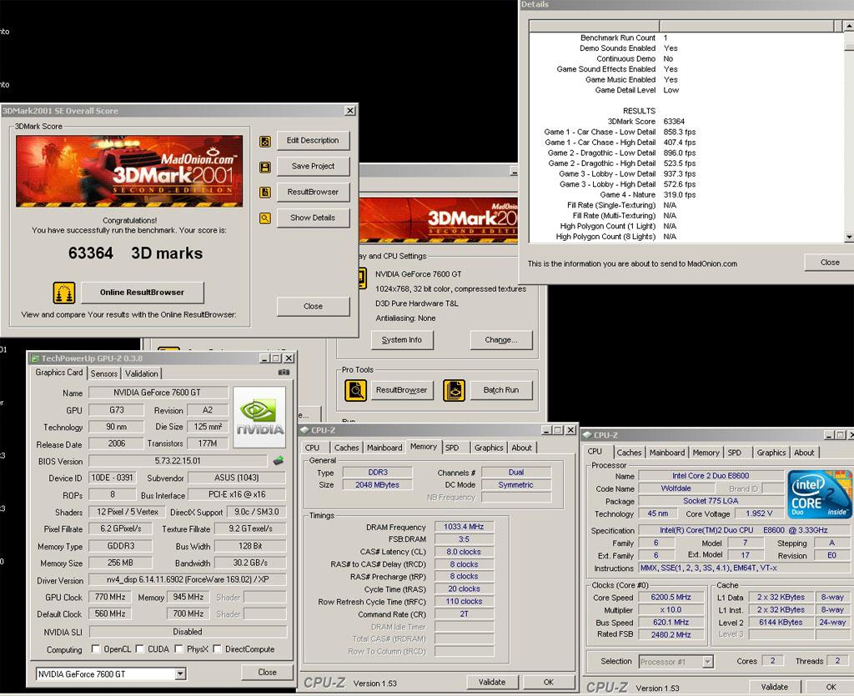Click the 3DMark2001 banner image in score window
The image size is (854, 696).
(129, 171)
